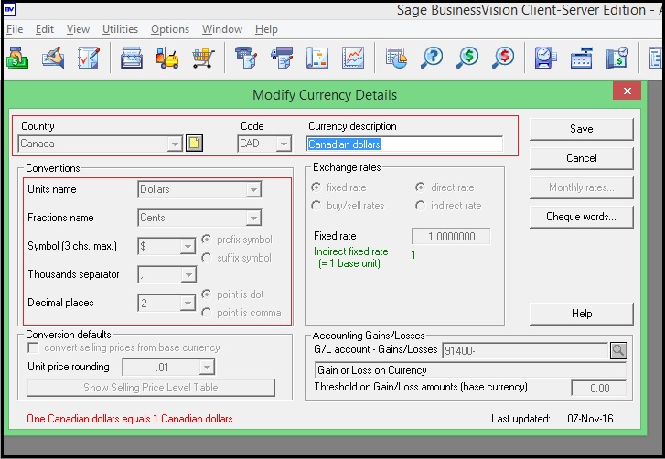
Task: Open the Utilities menu
Action: pyautogui.click(x=120, y=29)
